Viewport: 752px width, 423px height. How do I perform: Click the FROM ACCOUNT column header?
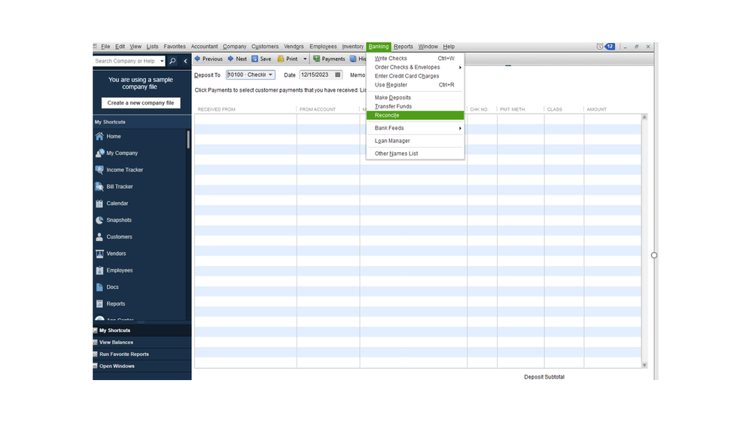tap(318, 109)
